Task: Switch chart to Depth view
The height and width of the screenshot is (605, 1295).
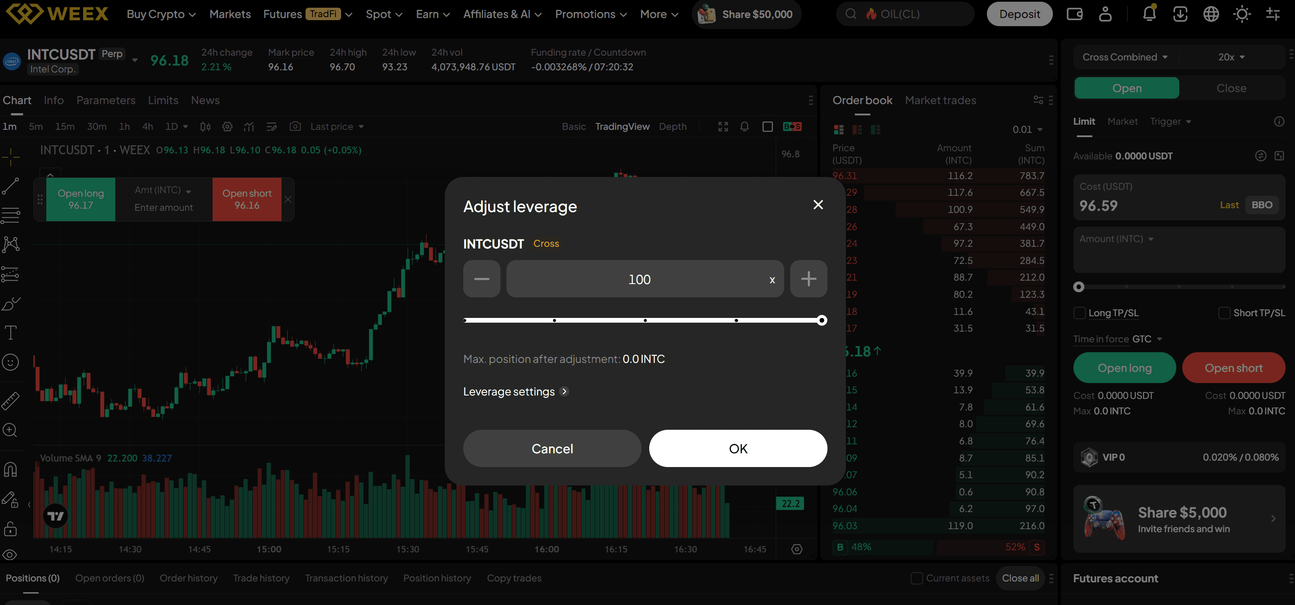Action: 673,127
